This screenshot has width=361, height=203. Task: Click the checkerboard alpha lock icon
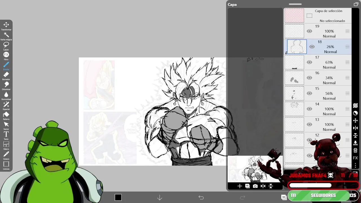click(355, 105)
